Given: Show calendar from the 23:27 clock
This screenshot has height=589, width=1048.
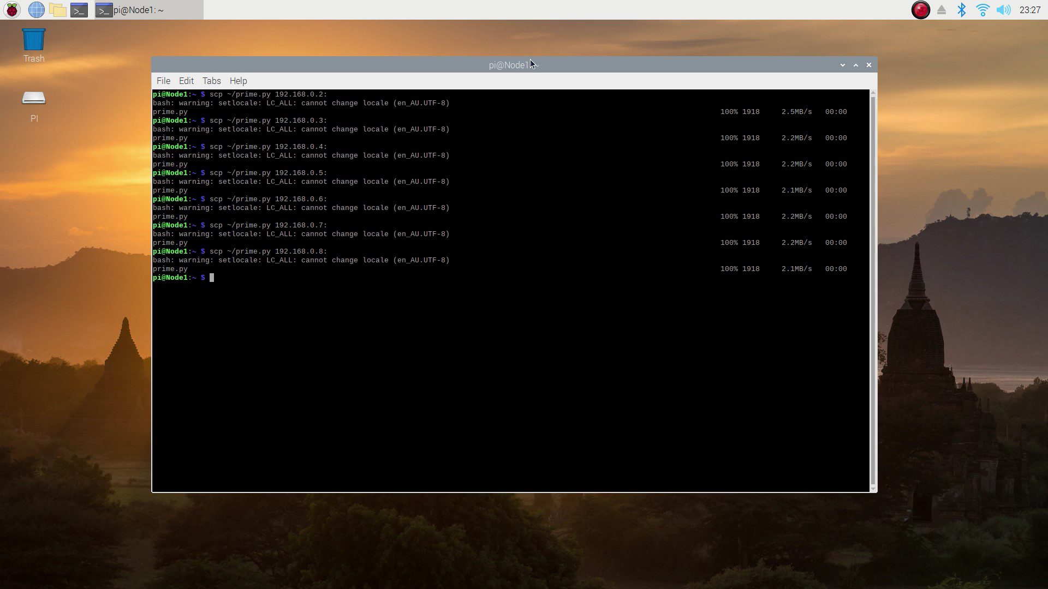Looking at the screenshot, I should pos(1029,10).
